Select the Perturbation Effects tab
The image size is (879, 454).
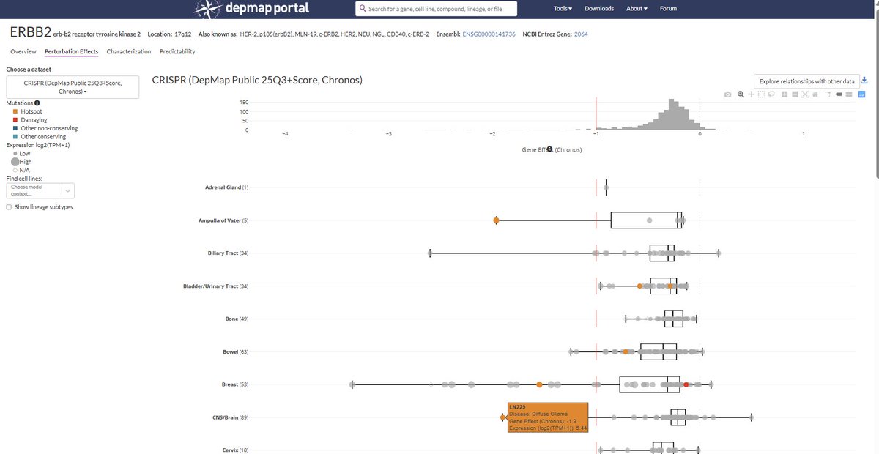click(71, 52)
